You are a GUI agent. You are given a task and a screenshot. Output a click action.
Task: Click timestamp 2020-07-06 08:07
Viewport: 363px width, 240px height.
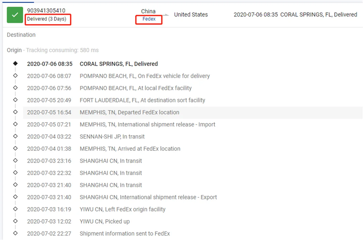(x=49, y=76)
